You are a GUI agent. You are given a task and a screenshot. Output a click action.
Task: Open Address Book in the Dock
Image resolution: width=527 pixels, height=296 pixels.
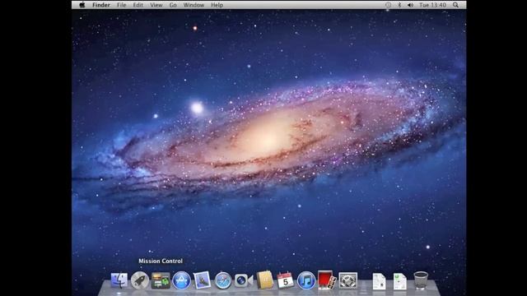coord(264,280)
